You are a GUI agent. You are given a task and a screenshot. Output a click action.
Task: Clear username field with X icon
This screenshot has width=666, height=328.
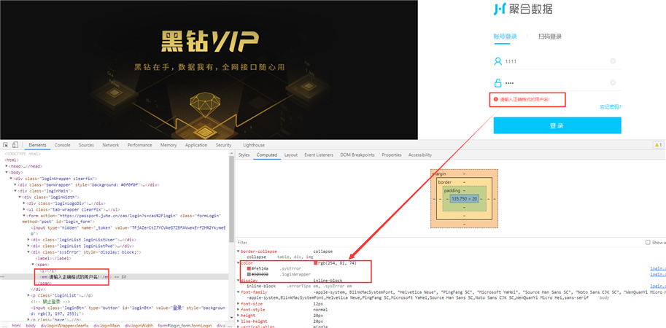click(613, 61)
